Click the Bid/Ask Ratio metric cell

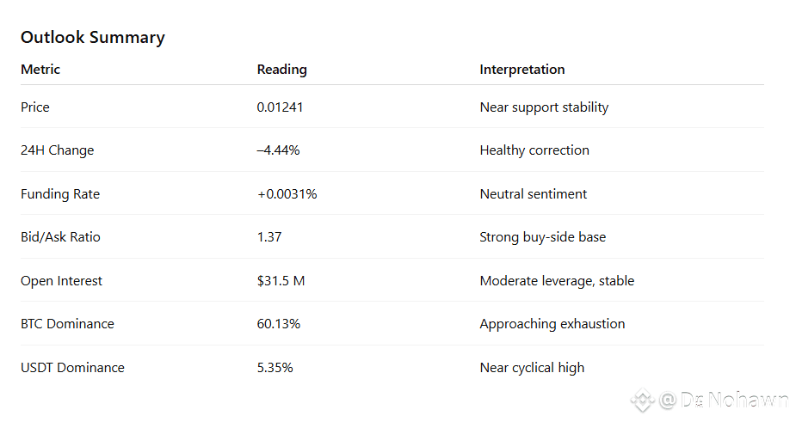(x=60, y=237)
